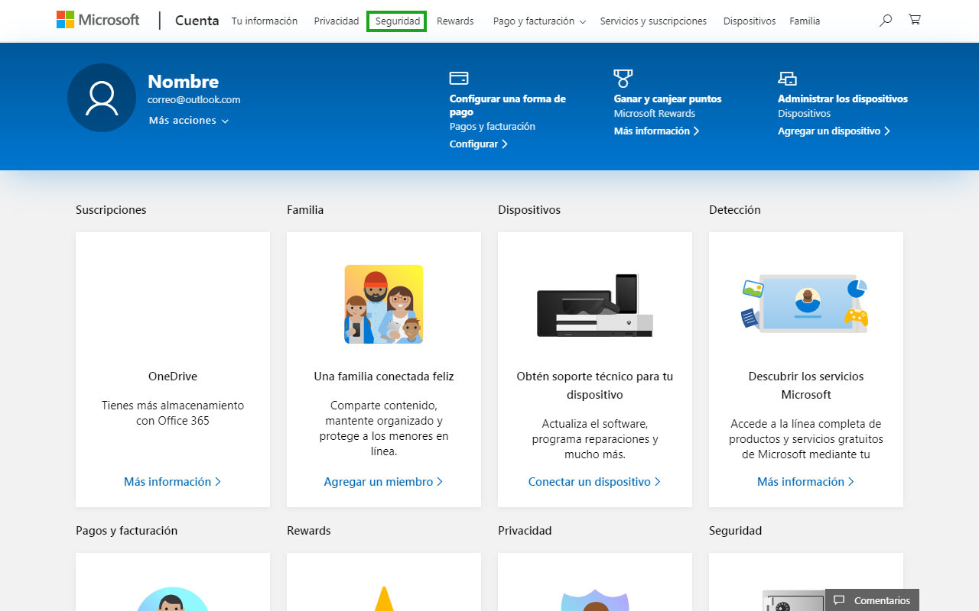Click the OneDrive card title
The image size is (979, 611).
click(173, 377)
